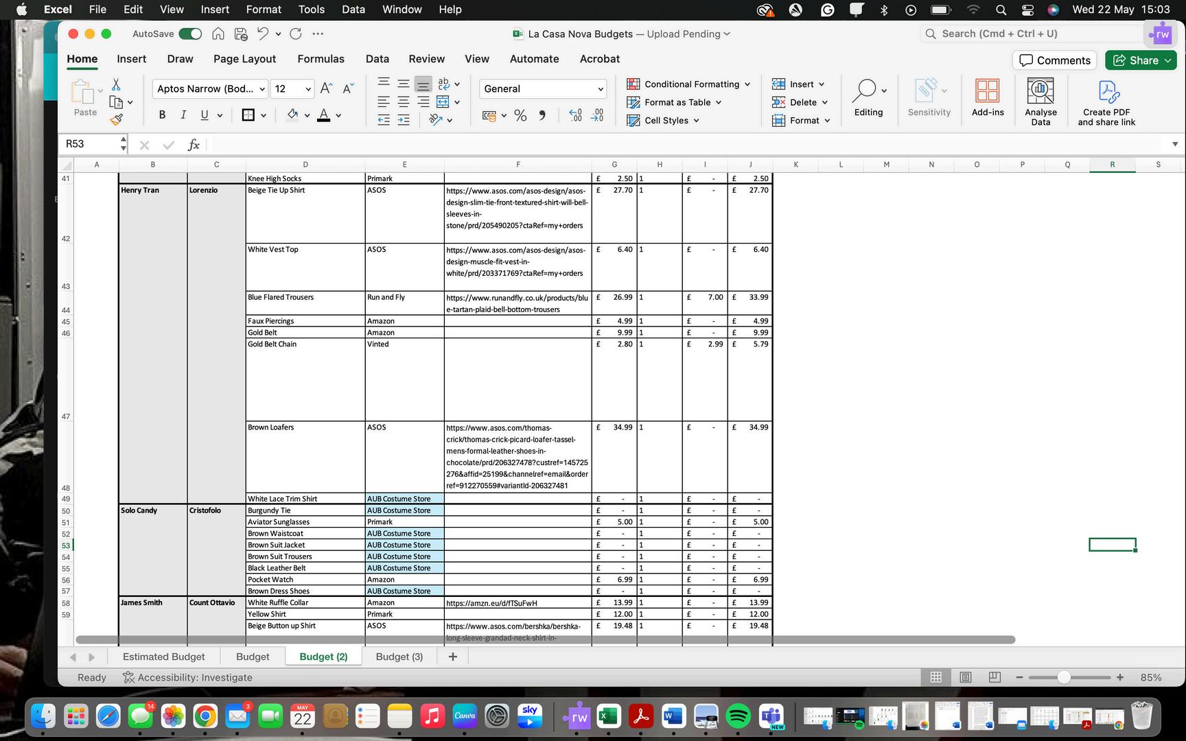Click Decrease Indent icon
Screen dimensions: 1186x741
click(384, 120)
